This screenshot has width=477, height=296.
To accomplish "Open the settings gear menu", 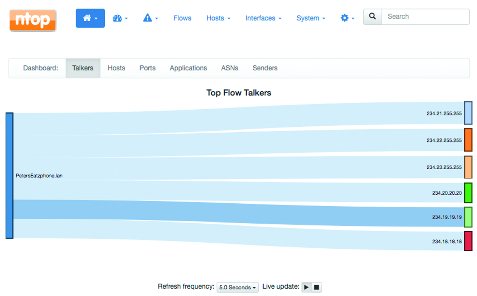I will pos(347,18).
